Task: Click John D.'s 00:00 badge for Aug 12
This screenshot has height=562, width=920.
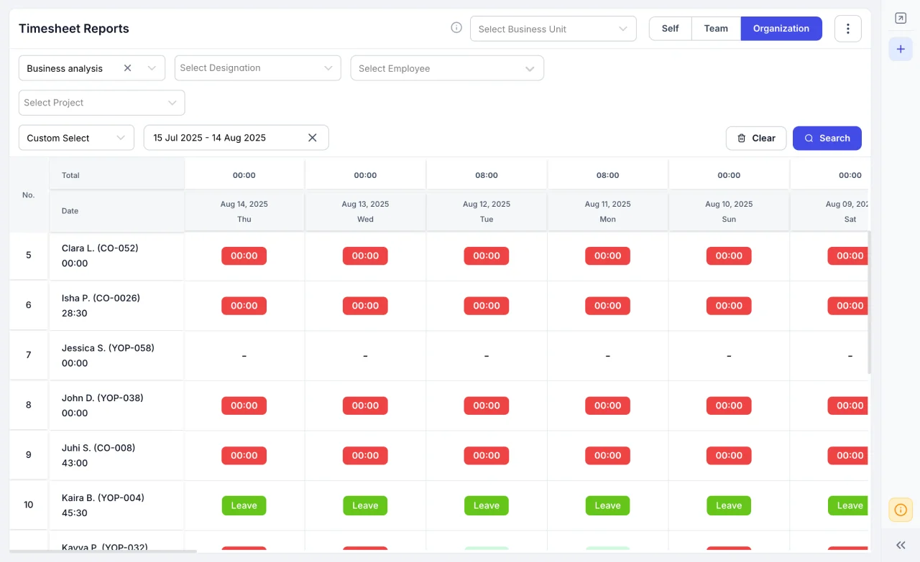Action: pos(487,406)
